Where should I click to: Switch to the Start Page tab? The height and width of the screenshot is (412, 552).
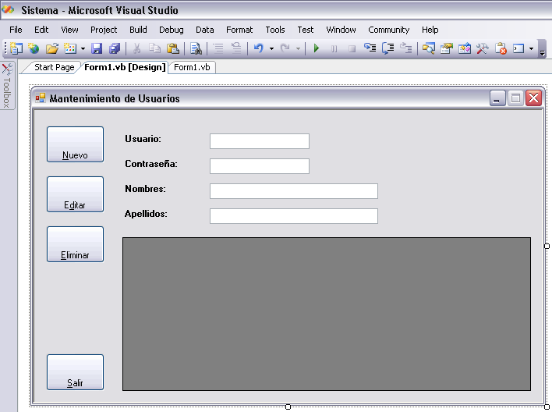coord(54,67)
